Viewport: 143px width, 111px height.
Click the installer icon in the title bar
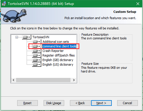coord(4,4)
